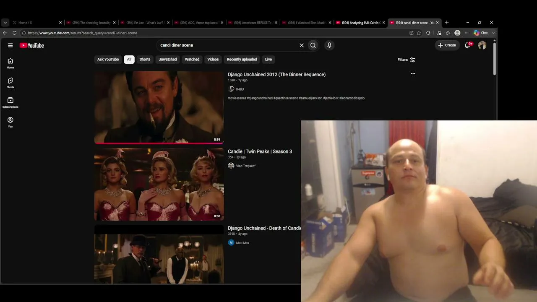Open 'Django Unchained 2012 (The Dinner Sequence)' title
The height and width of the screenshot is (302, 537).
(x=276, y=75)
